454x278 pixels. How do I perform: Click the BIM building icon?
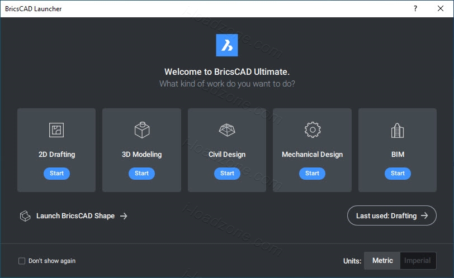coord(398,130)
